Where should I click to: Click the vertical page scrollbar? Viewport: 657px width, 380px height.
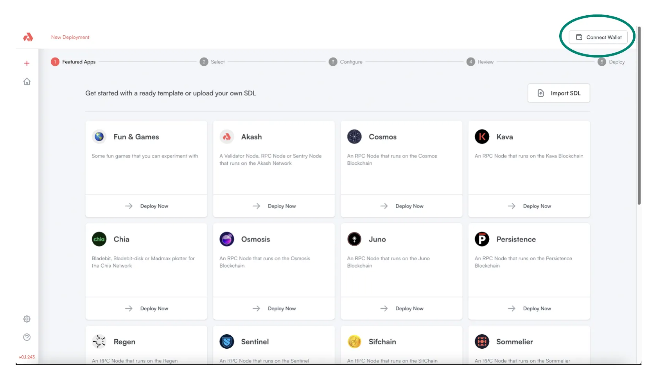(x=639, y=117)
